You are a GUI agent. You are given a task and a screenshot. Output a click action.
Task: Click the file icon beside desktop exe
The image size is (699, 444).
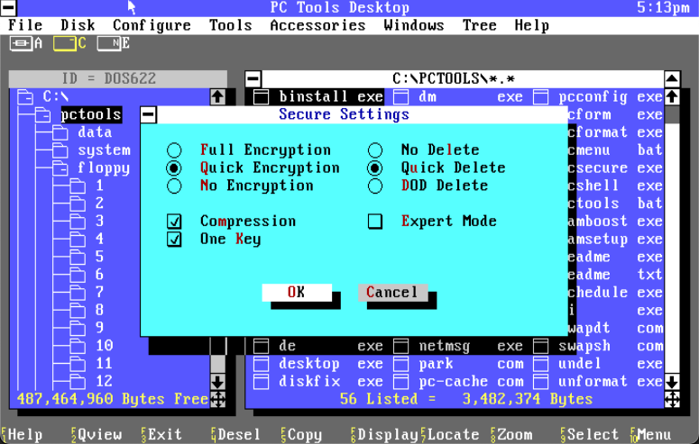pyautogui.click(x=261, y=364)
